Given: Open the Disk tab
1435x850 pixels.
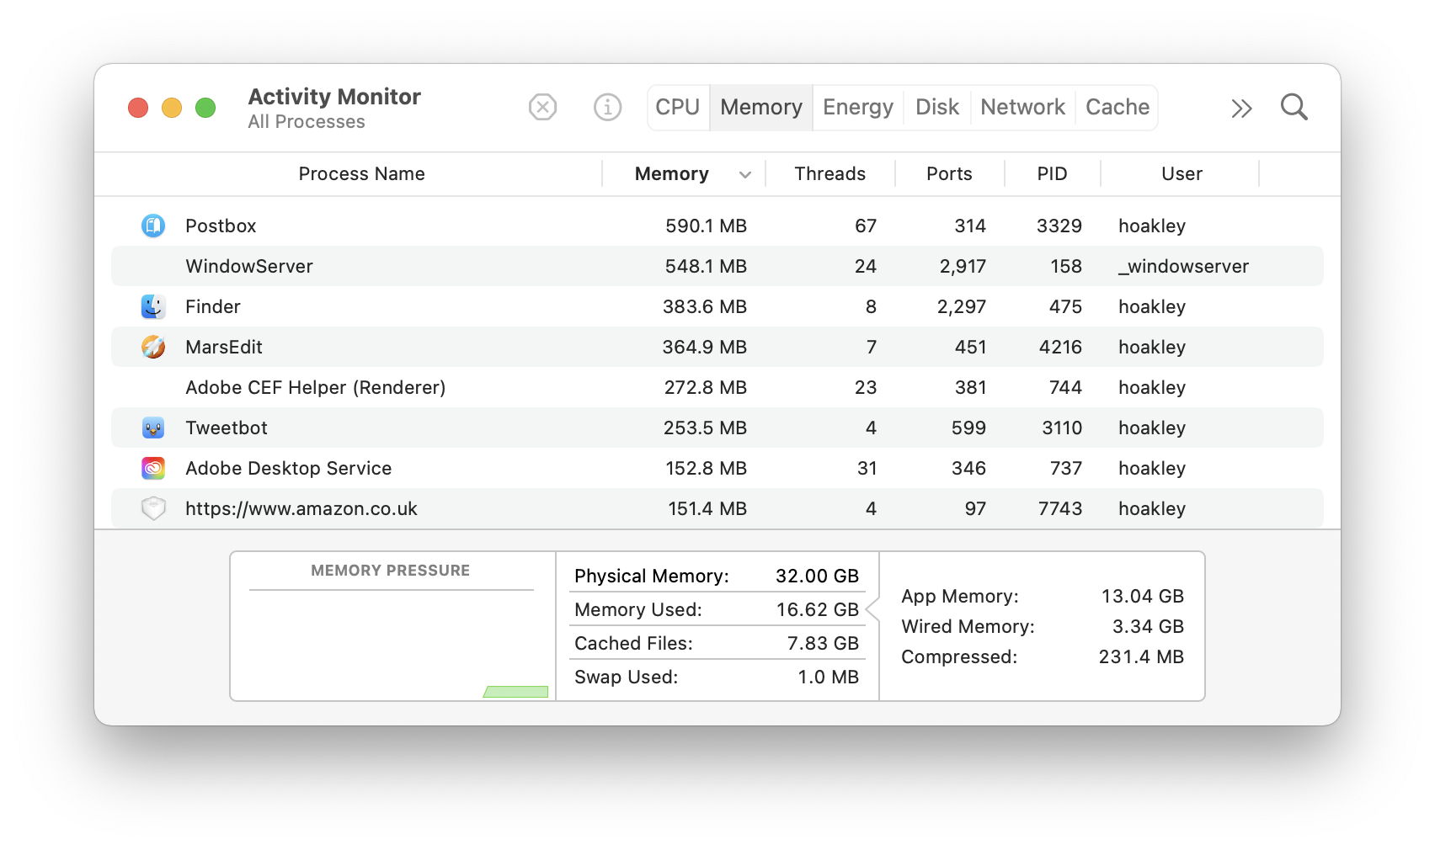Looking at the screenshot, I should (936, 108).
